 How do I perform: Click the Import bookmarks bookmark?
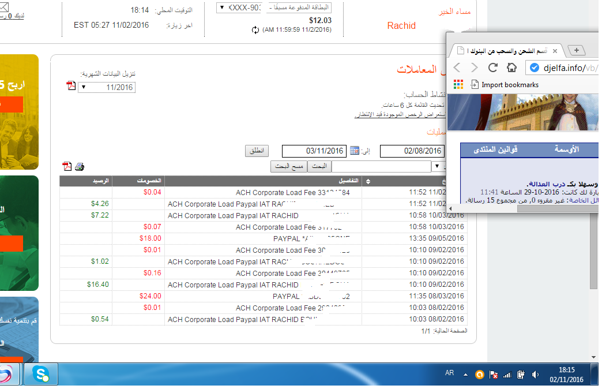point(505,85)
